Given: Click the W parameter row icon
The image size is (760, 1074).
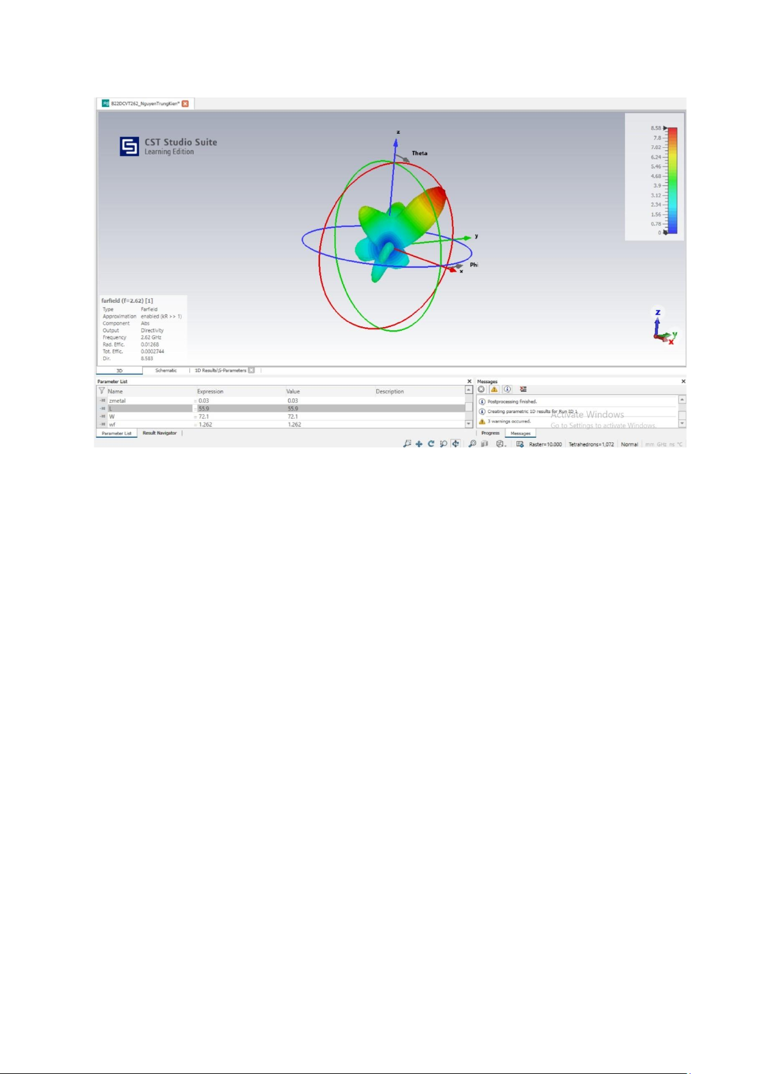Looking at the screenshot, I should click(103, 416).
